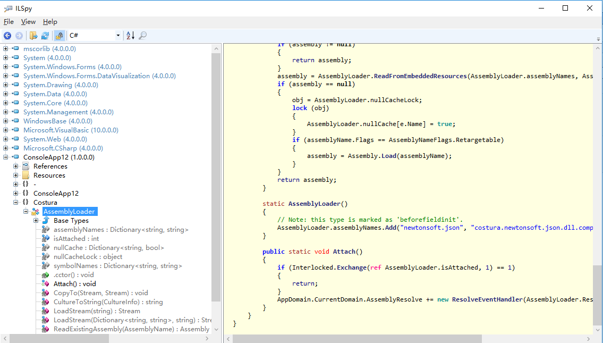Open the C# language dropdown

(118, 36)
